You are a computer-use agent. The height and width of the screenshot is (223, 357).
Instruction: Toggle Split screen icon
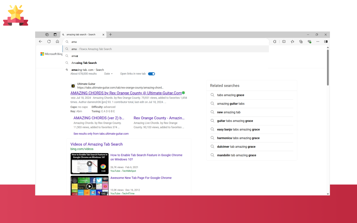284,42
